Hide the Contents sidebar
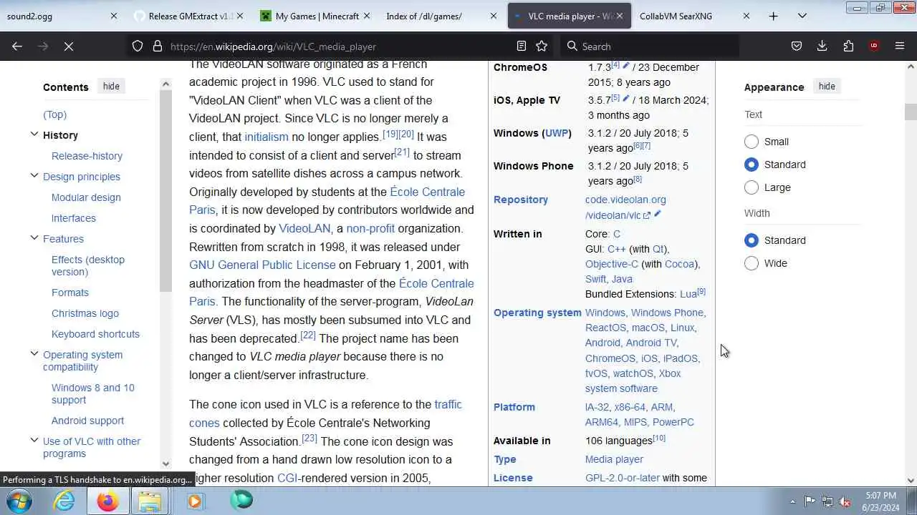 click(111, 86)
